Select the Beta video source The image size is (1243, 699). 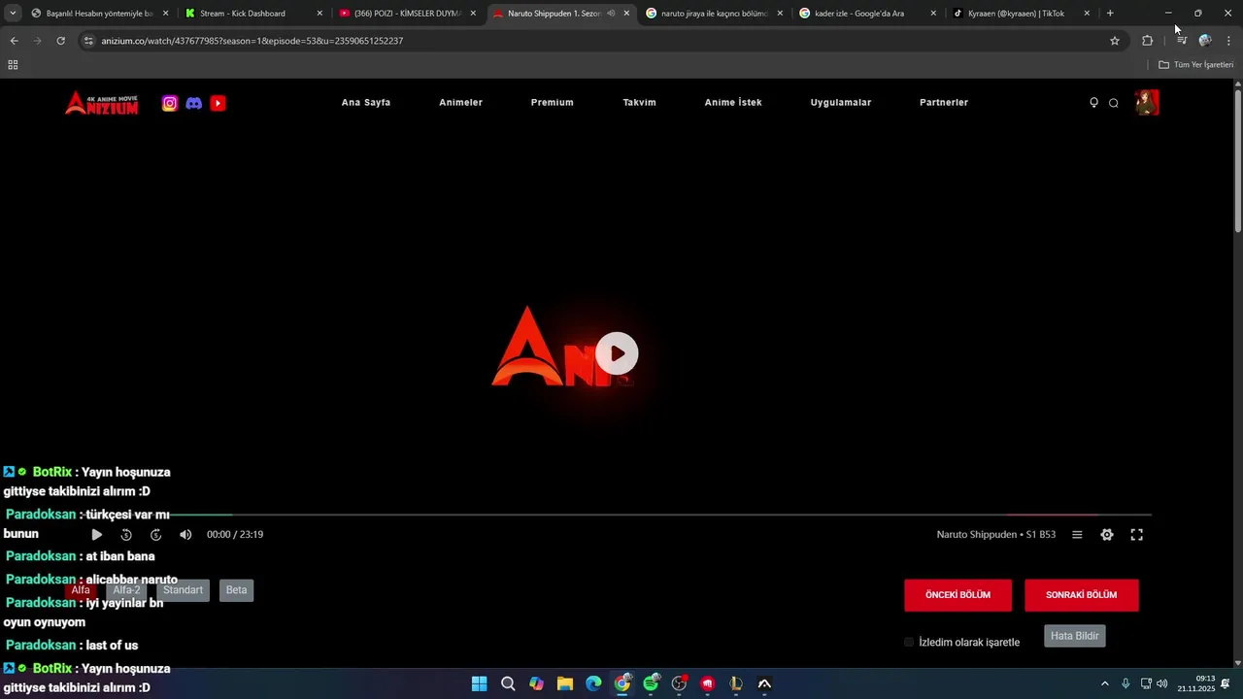[x=236, y=590]
